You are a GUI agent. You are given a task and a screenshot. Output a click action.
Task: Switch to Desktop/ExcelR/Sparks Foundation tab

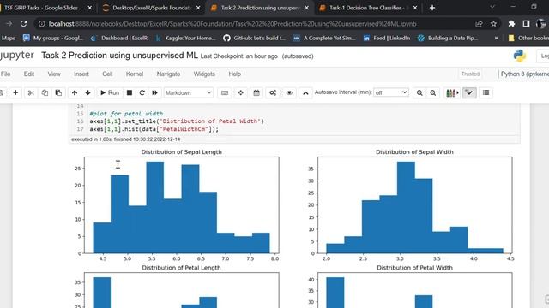tap(152, 8)
